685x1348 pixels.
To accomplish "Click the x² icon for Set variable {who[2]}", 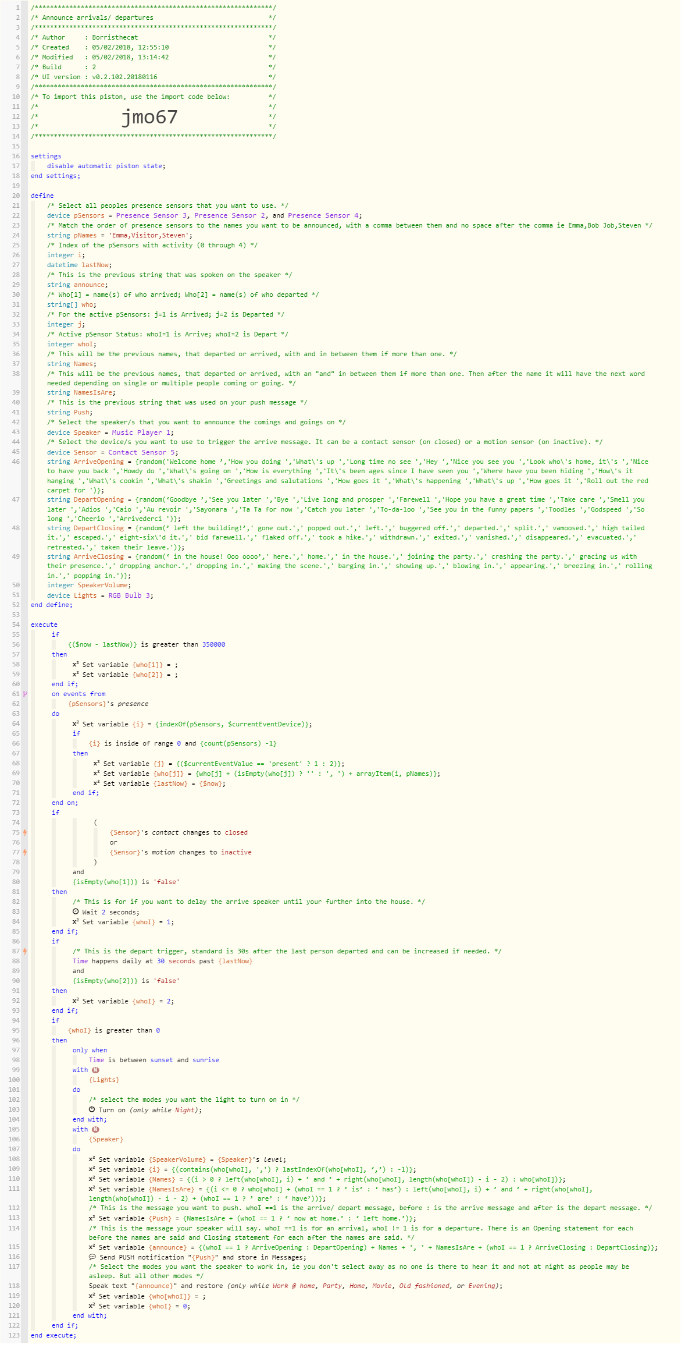I will click(76, 674).
